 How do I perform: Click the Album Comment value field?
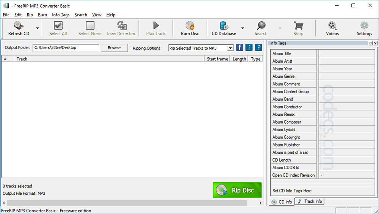[x=347, y=84]
